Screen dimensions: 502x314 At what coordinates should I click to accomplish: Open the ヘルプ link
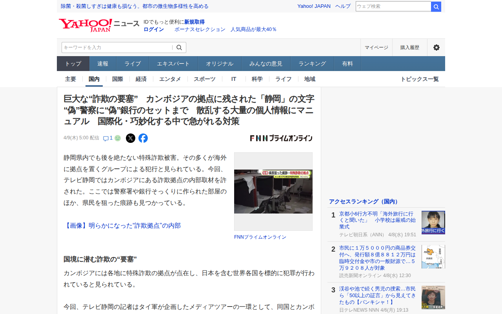tap(343, 6)
